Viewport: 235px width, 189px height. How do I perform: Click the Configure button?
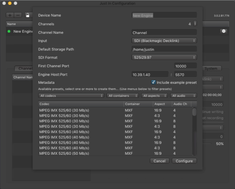184,161
